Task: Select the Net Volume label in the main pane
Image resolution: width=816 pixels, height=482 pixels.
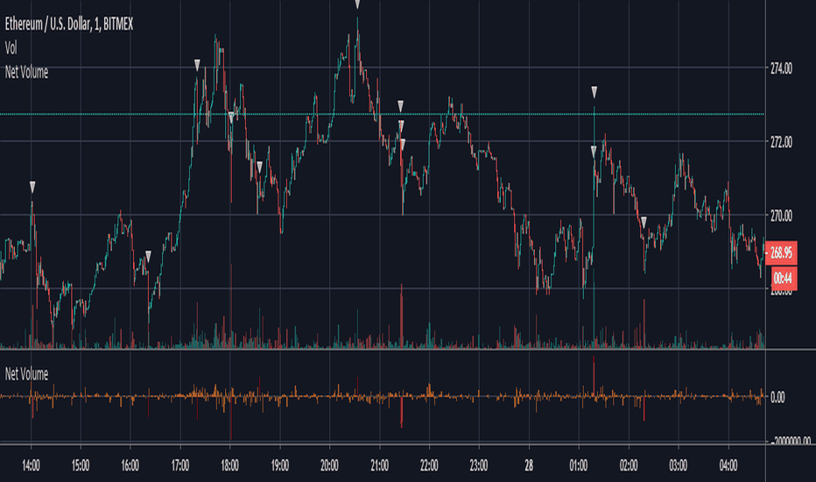Action: pyautogui.click(x=26, y=72)
